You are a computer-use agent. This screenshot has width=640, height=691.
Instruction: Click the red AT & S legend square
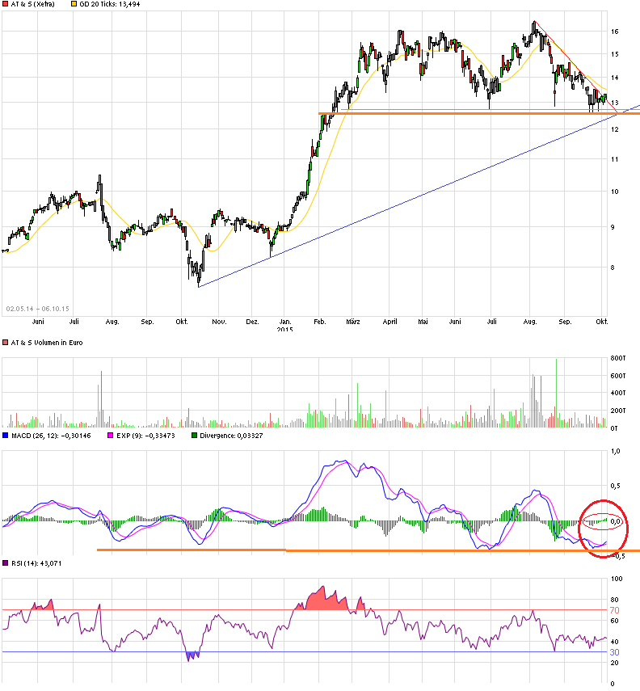(x=6, y=5)
